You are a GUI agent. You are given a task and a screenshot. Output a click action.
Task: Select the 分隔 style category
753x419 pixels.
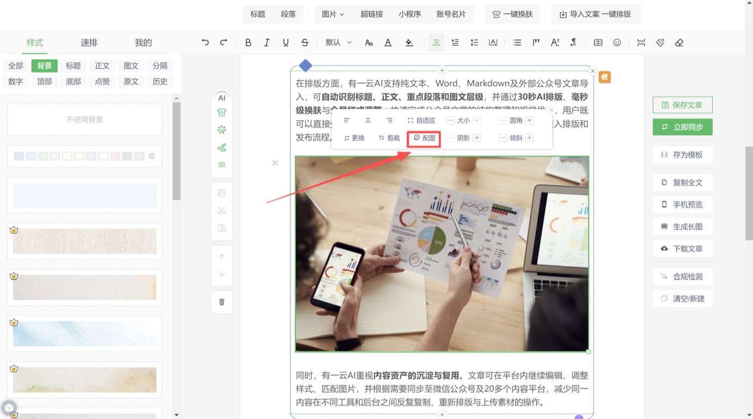coord(160,66)
